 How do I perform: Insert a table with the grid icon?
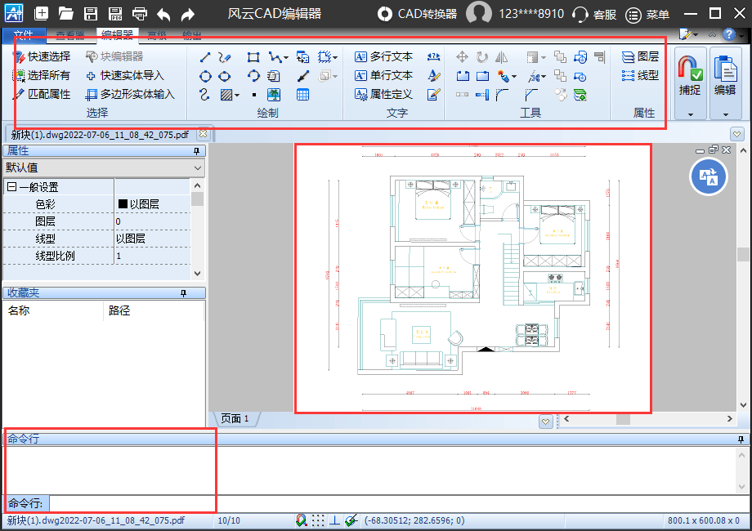coord(302,95)
